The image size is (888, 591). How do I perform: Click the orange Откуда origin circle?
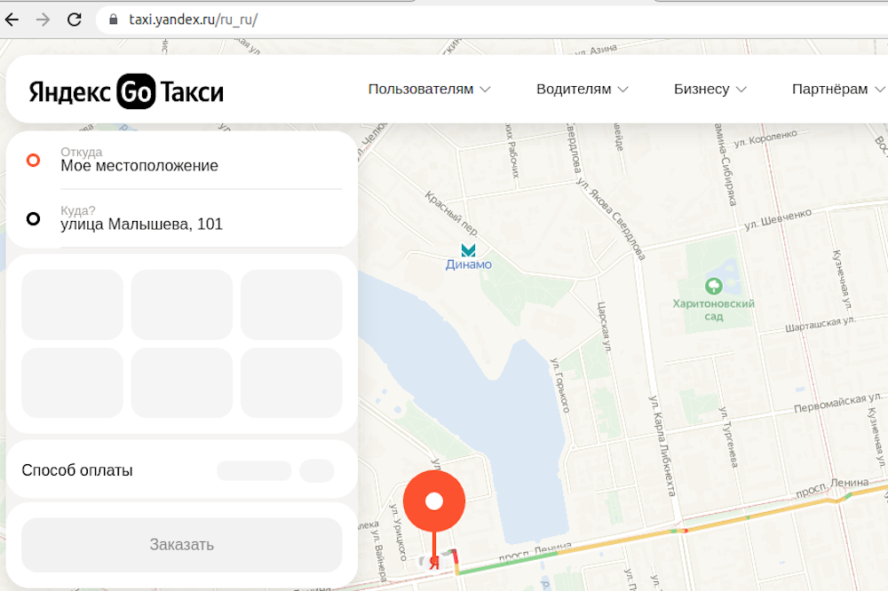coord(33,161)
